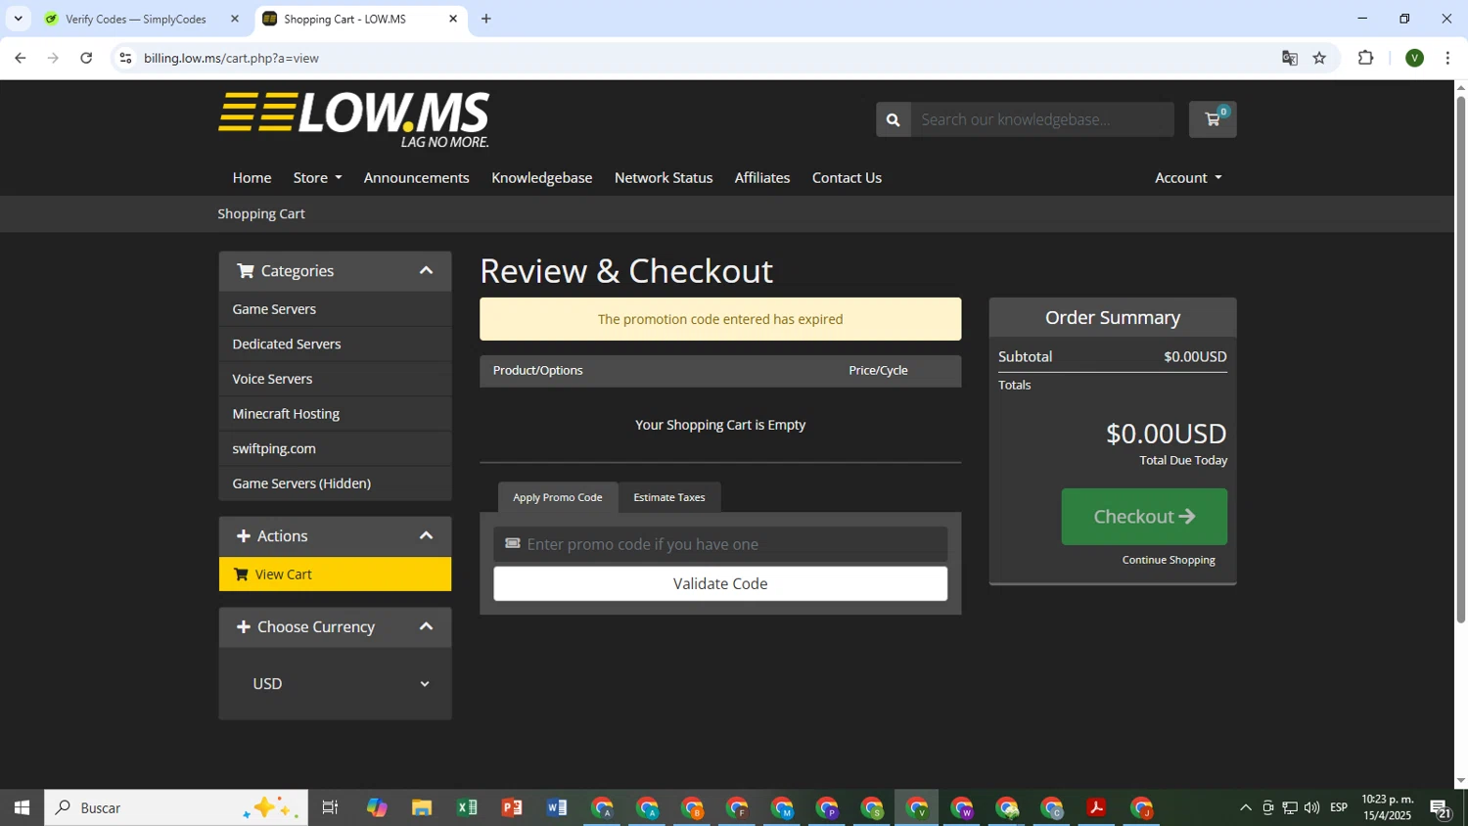Open Affiliates page
Image resolution: width=1468 pixels, height=826 pixels.
click(x=762, y=177)
